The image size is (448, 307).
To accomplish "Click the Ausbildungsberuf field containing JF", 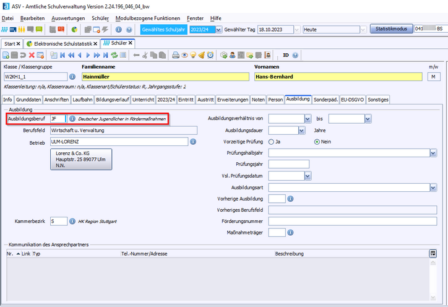I will [58, 119].
